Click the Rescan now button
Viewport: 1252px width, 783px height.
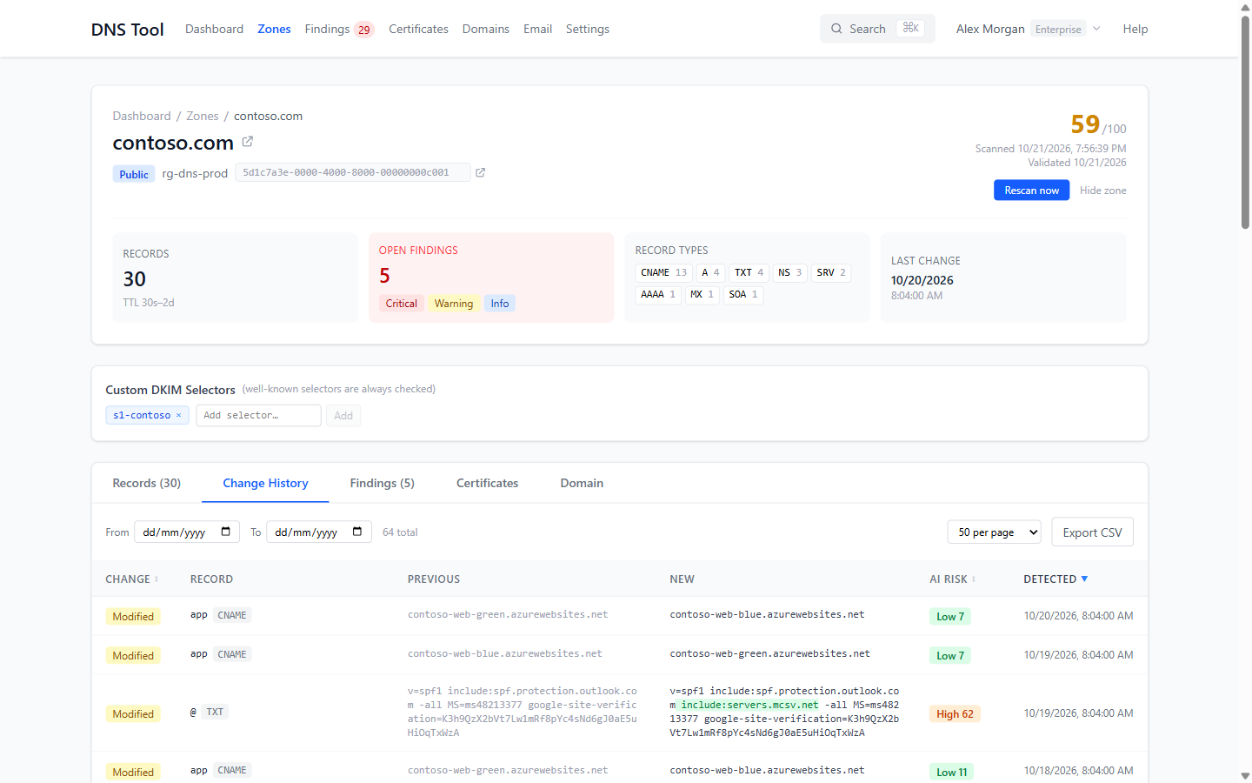[x=1031, y=191]
